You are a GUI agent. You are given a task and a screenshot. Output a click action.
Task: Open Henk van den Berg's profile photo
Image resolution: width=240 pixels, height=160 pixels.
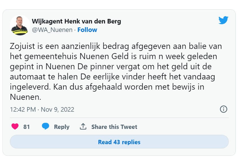pyautogui.click(x=20, y=25)
